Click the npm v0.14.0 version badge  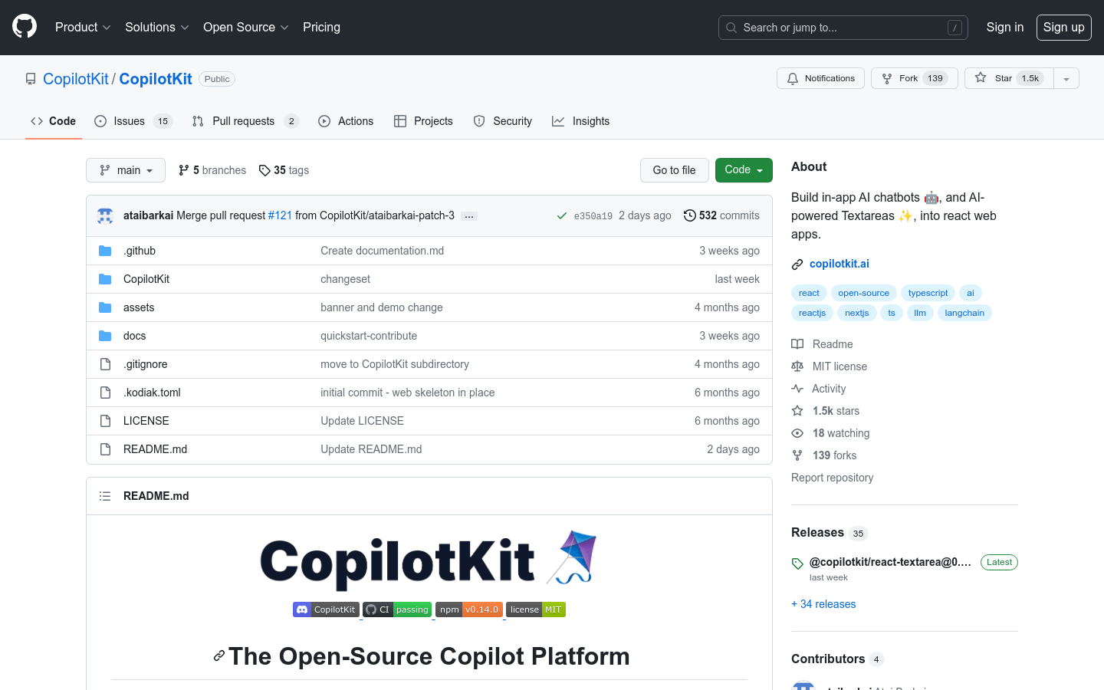tap(468, 609)
